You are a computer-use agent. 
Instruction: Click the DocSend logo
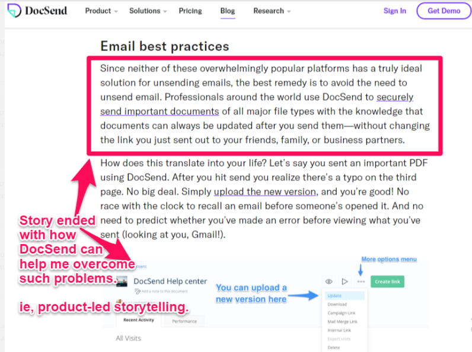[x=37, y=11]
